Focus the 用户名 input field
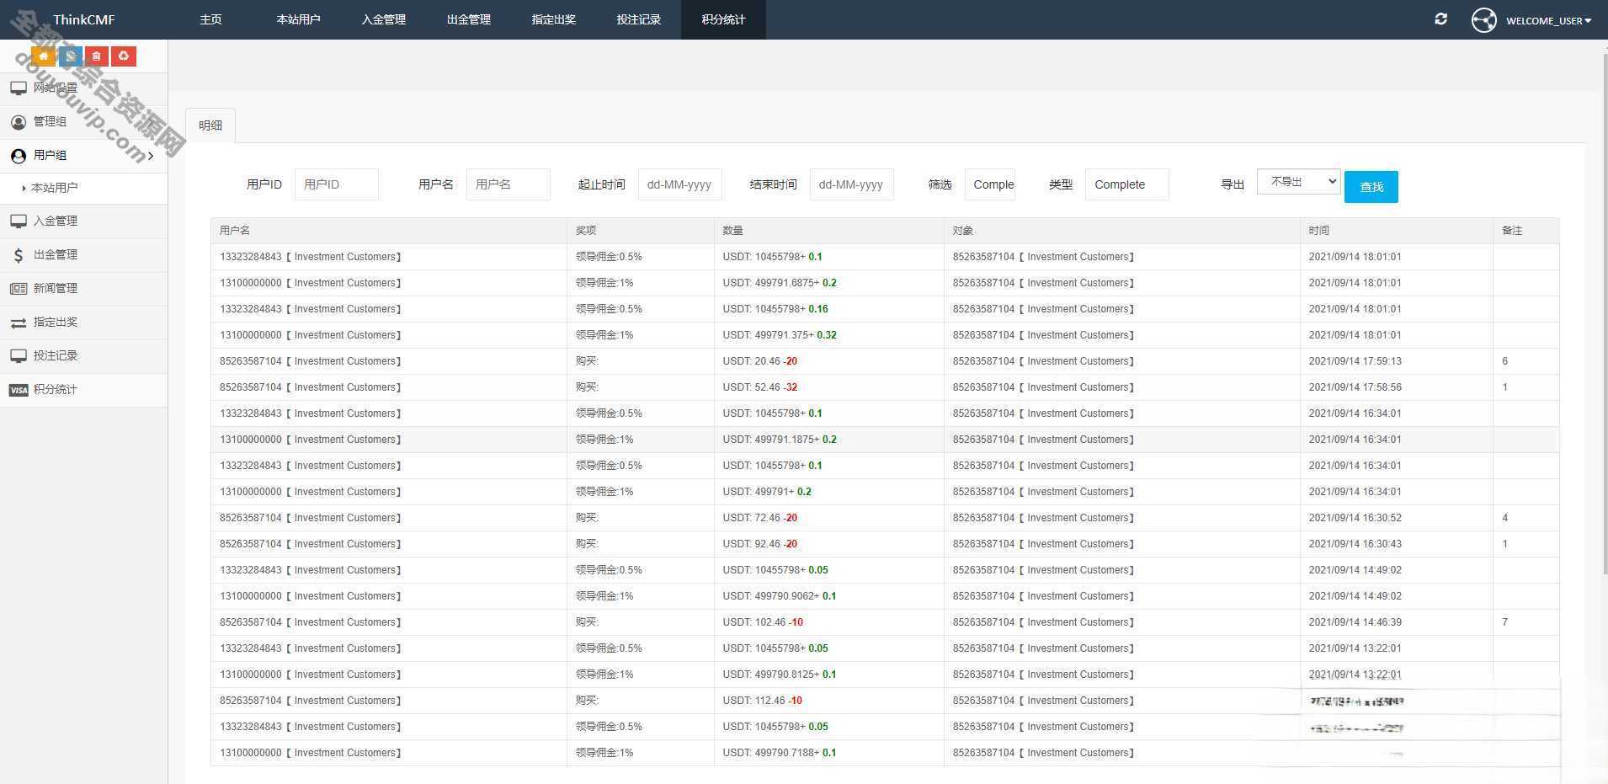 coord(508,184)
